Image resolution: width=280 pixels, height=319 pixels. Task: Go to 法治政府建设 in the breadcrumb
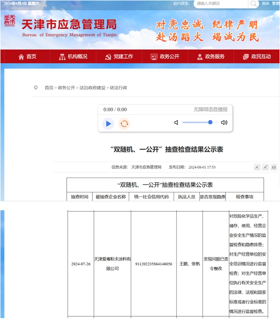coord(92,87)
